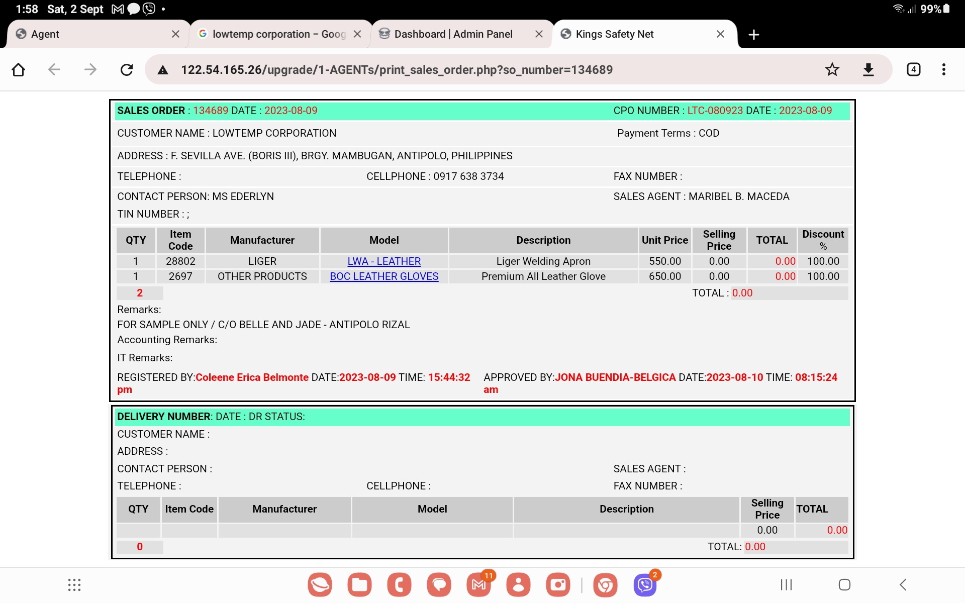Select the FOR SAMPLE ONLY remarks line

[263, 325]
